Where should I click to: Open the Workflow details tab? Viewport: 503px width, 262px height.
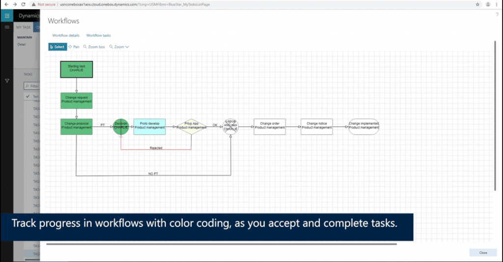pyautogui.click(x=66, y=35)
